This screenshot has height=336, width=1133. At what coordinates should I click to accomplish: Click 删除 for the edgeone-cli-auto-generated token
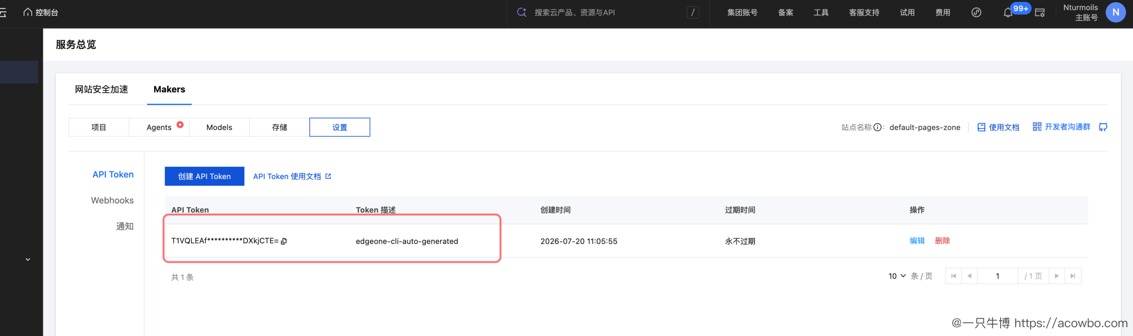[942, 241]
